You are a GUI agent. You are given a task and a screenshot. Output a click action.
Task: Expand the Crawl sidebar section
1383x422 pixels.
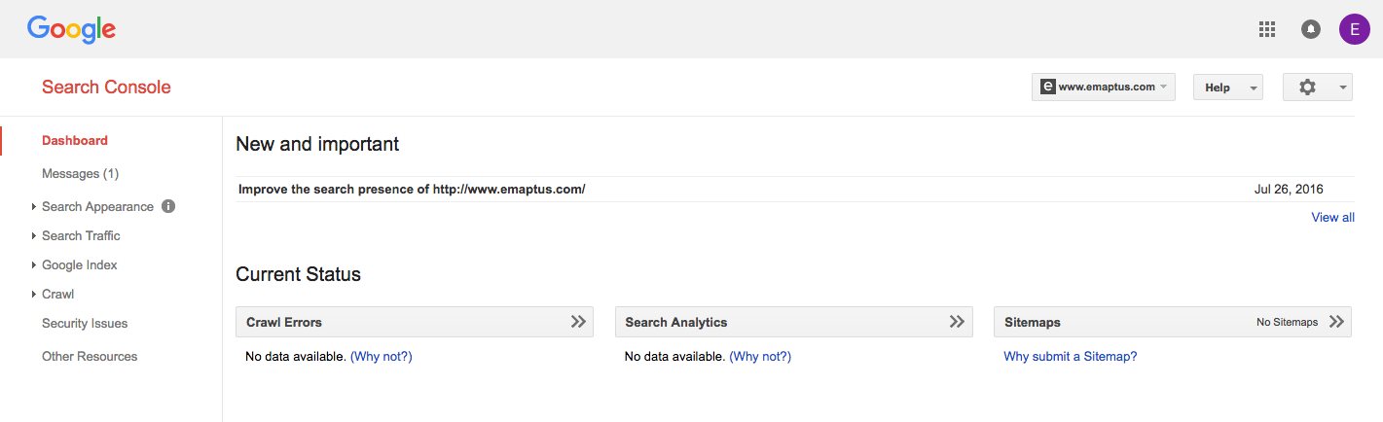[57, 294]
